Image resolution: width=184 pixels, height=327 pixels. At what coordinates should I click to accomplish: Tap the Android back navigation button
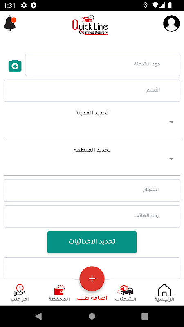[x=38, y=316]
